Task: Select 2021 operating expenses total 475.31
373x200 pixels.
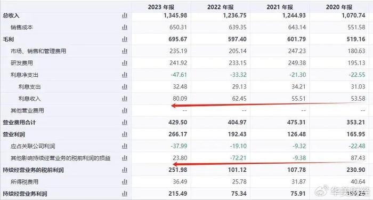Action: 297,122
